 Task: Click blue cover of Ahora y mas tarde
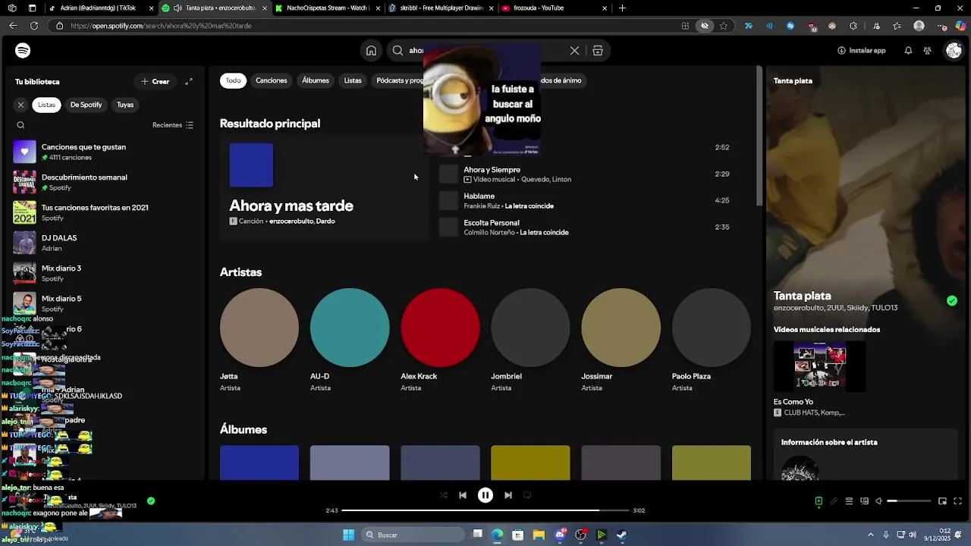pos(251,165)
